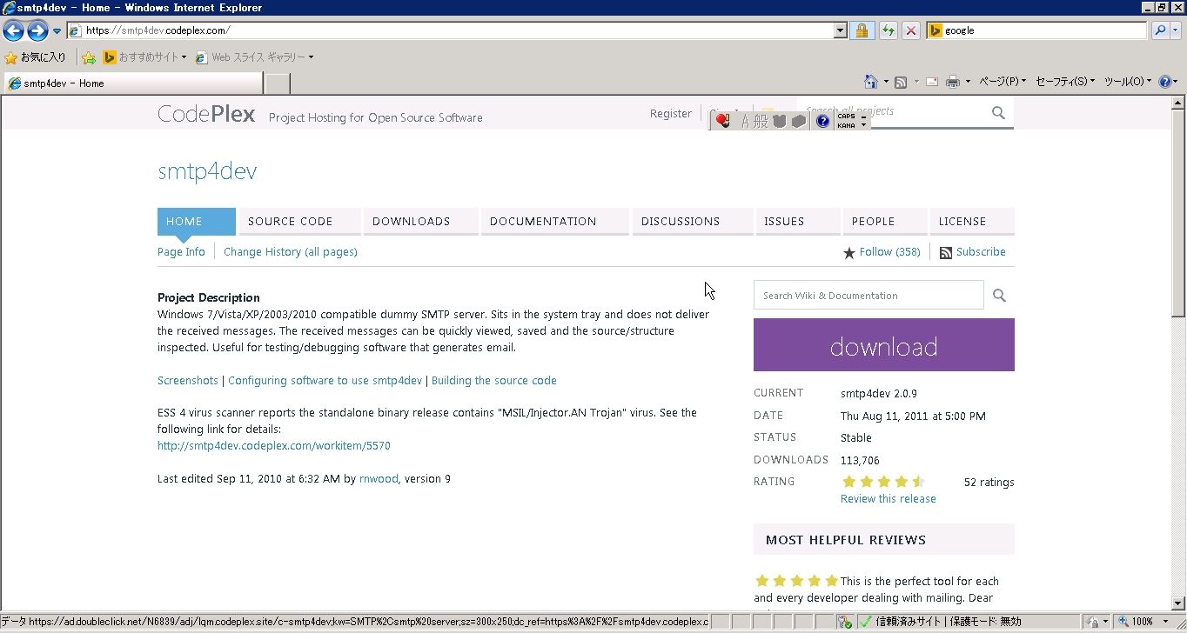Switch to the ISSUES tab

(798, 221)
